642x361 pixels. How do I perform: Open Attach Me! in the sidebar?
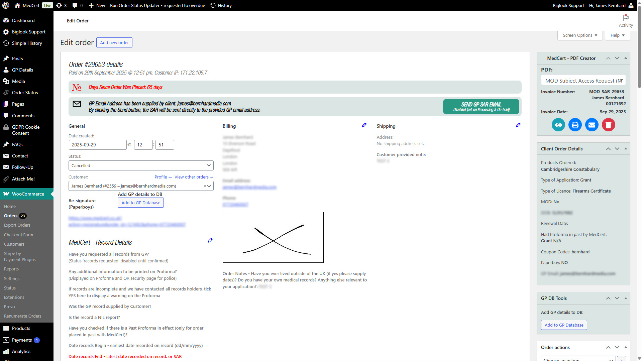(27, 179)
